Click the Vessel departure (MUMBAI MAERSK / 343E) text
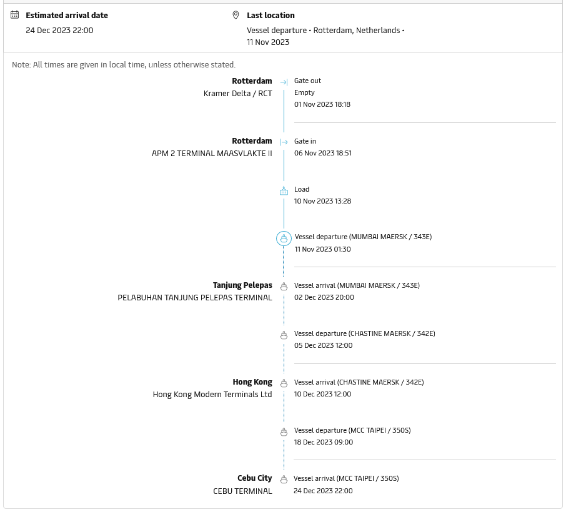The image size is (566, 512). coord(363,237)
